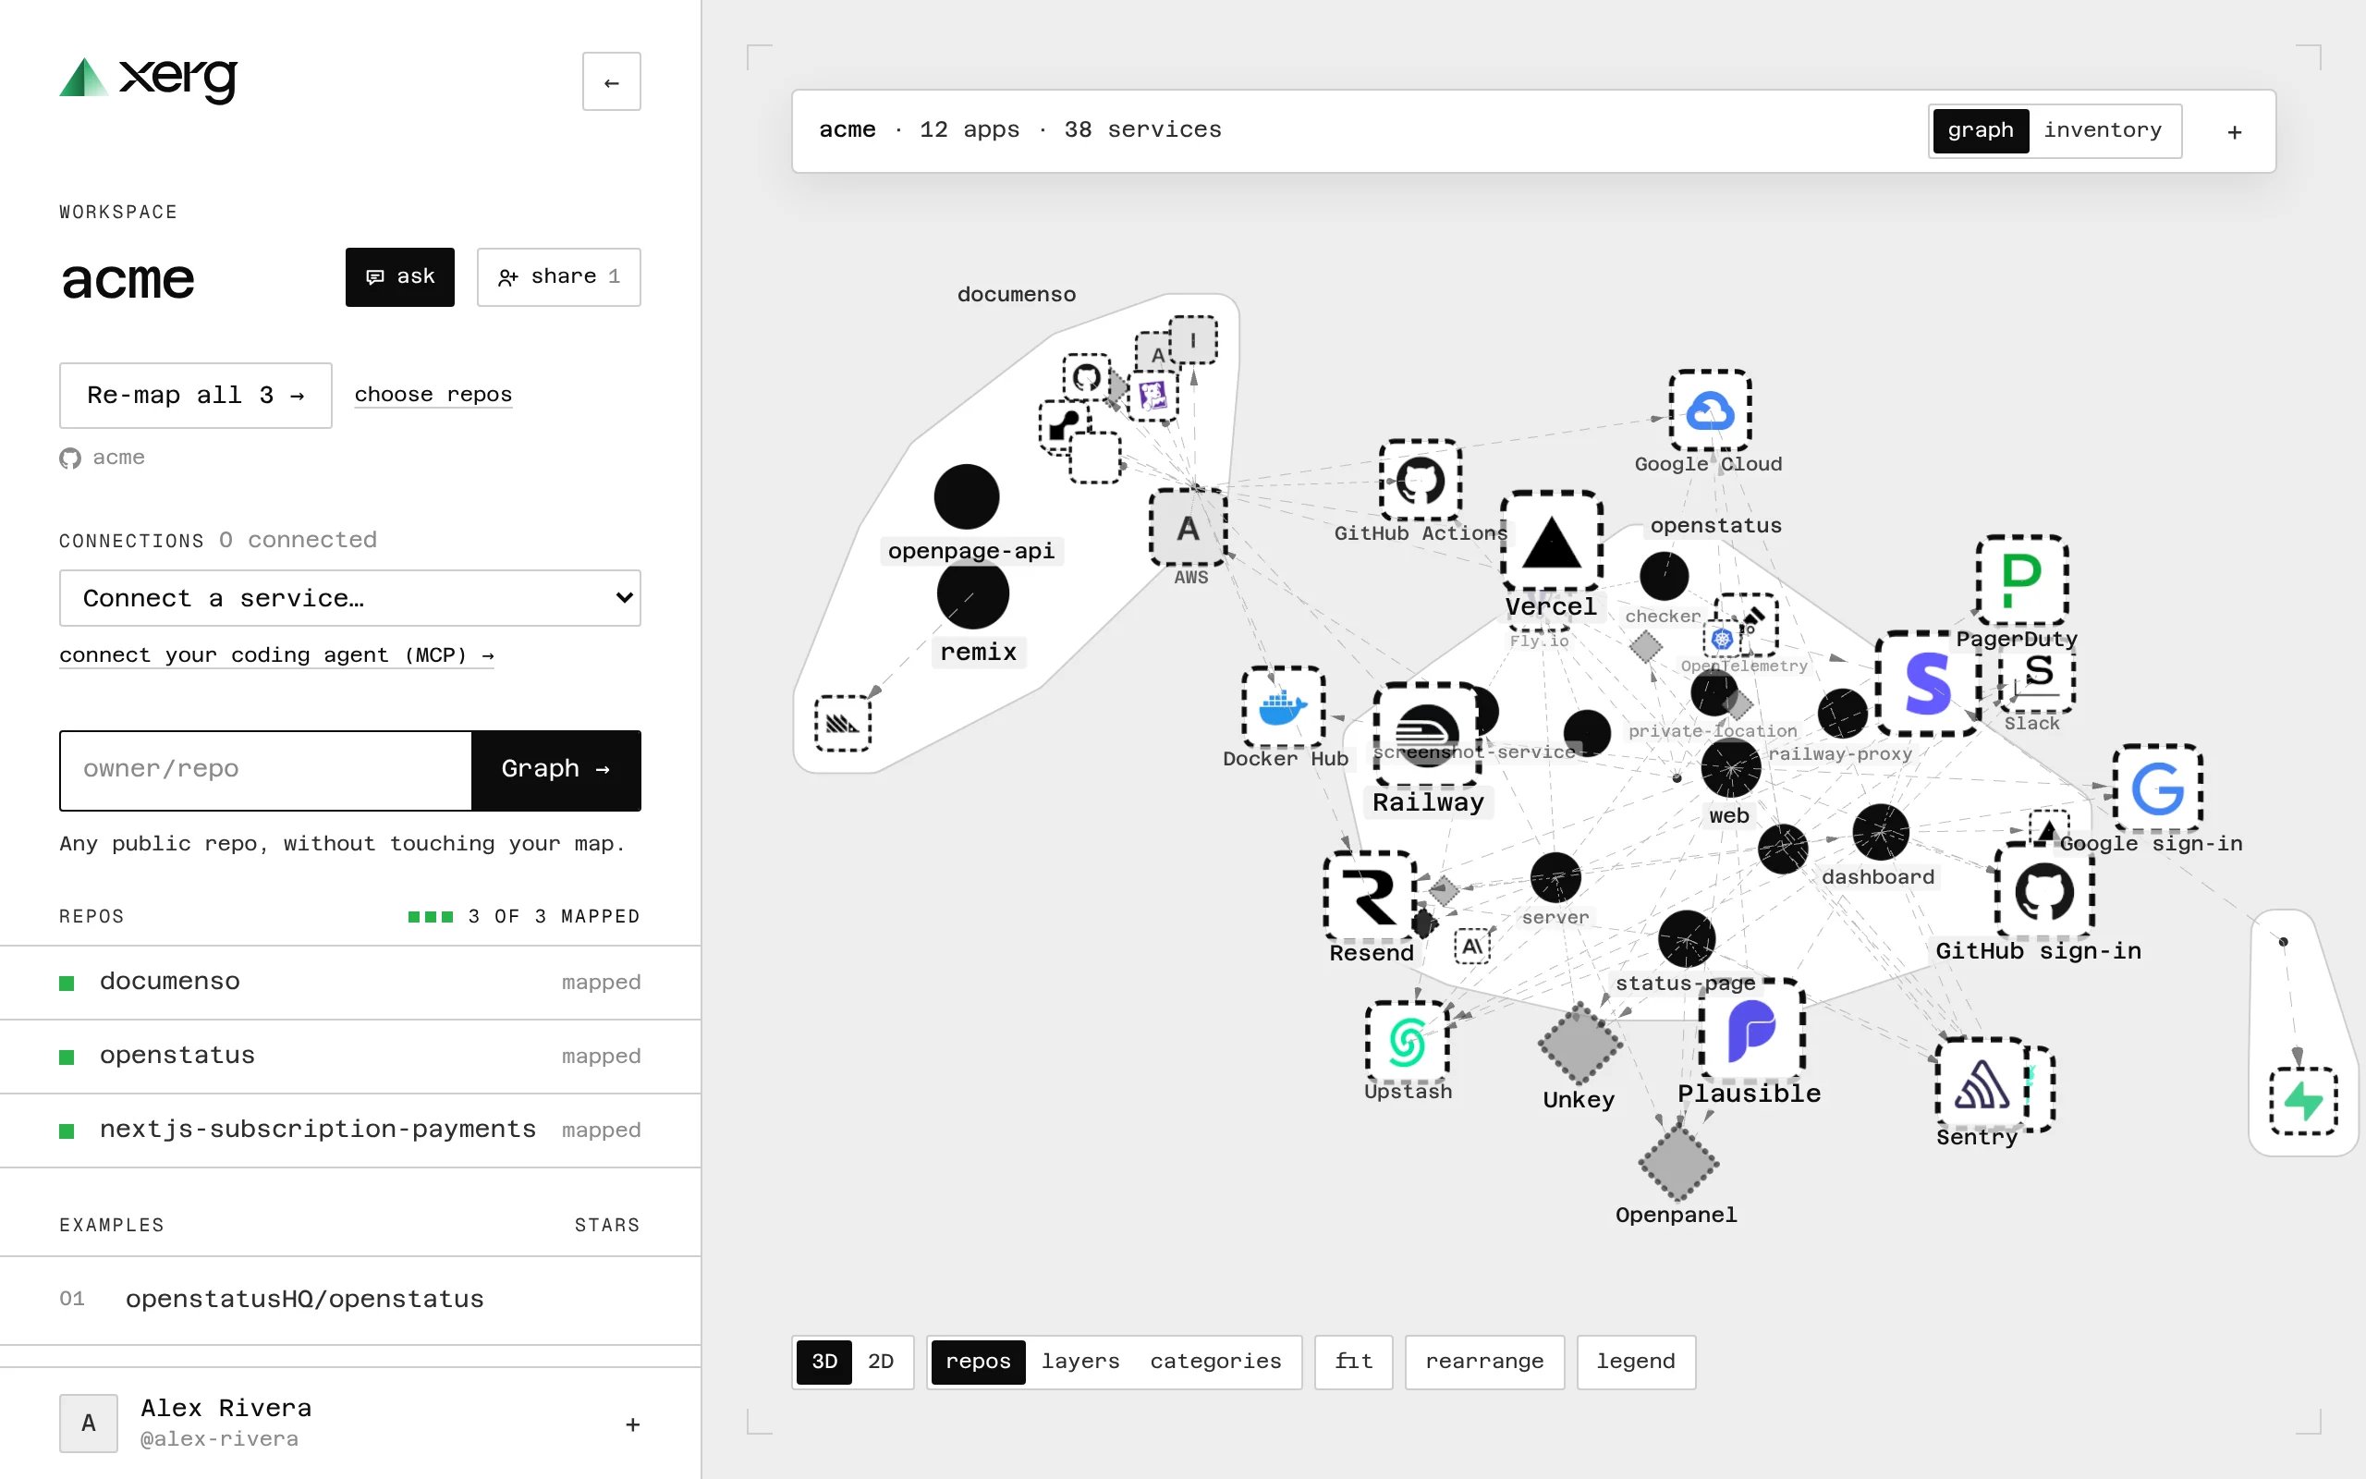Select the Unkey diamond node
The width and height of the screenshot is (2366, 1479).
pyautogui.click(x=1579, y=1044)
